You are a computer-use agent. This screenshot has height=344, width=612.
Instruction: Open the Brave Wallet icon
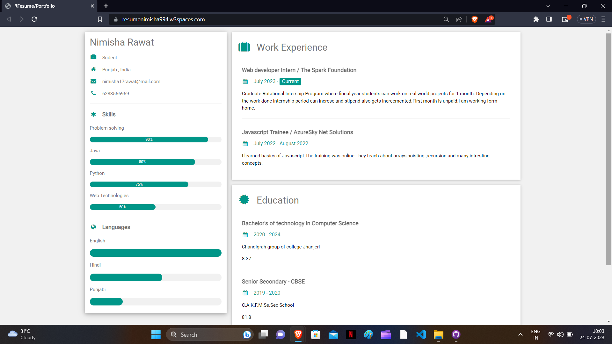[565, 19]
